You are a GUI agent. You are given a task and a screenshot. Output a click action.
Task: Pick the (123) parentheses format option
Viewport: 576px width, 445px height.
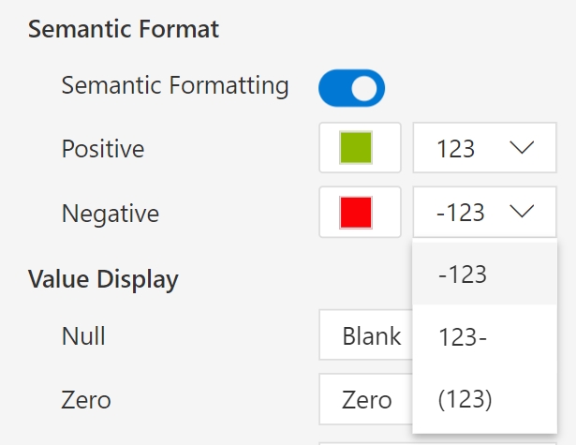tap(465, 400)
